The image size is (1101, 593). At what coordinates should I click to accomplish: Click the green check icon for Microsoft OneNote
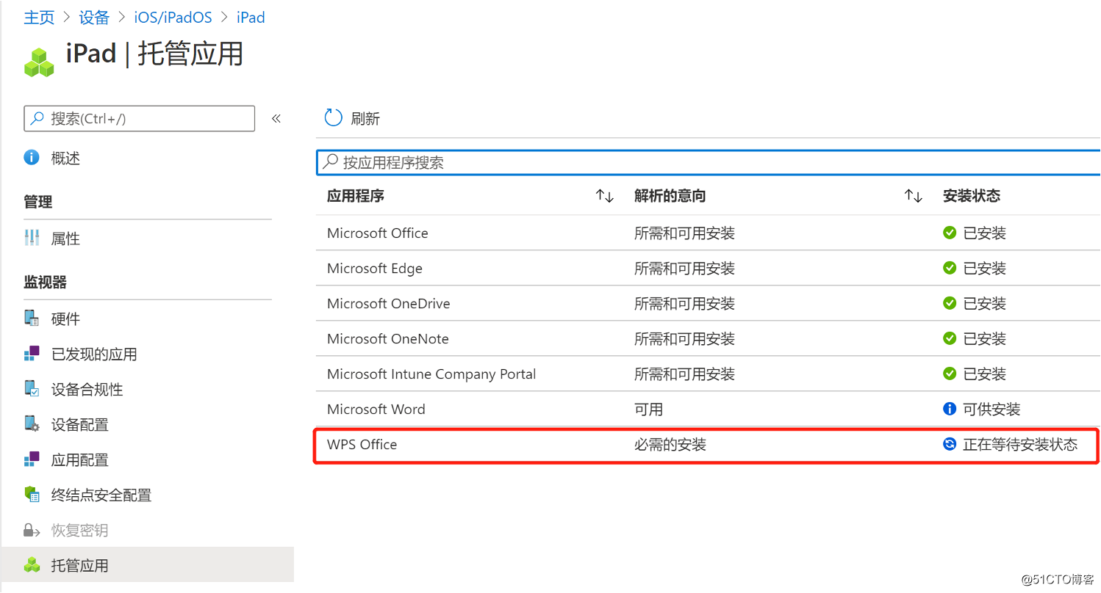[x=950, y=338]
